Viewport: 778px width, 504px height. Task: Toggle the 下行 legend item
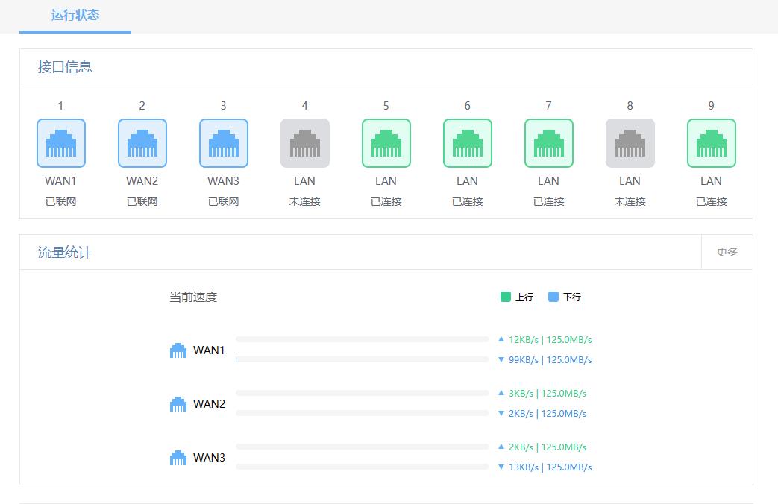565,297
